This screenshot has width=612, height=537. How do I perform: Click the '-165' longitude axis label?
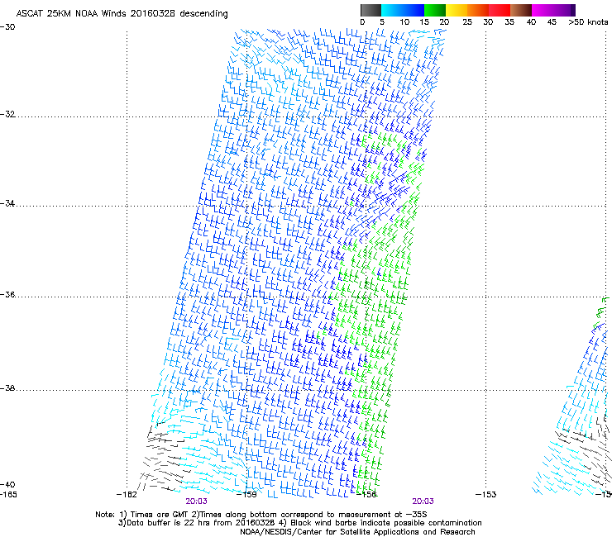(x=8, y=495)
